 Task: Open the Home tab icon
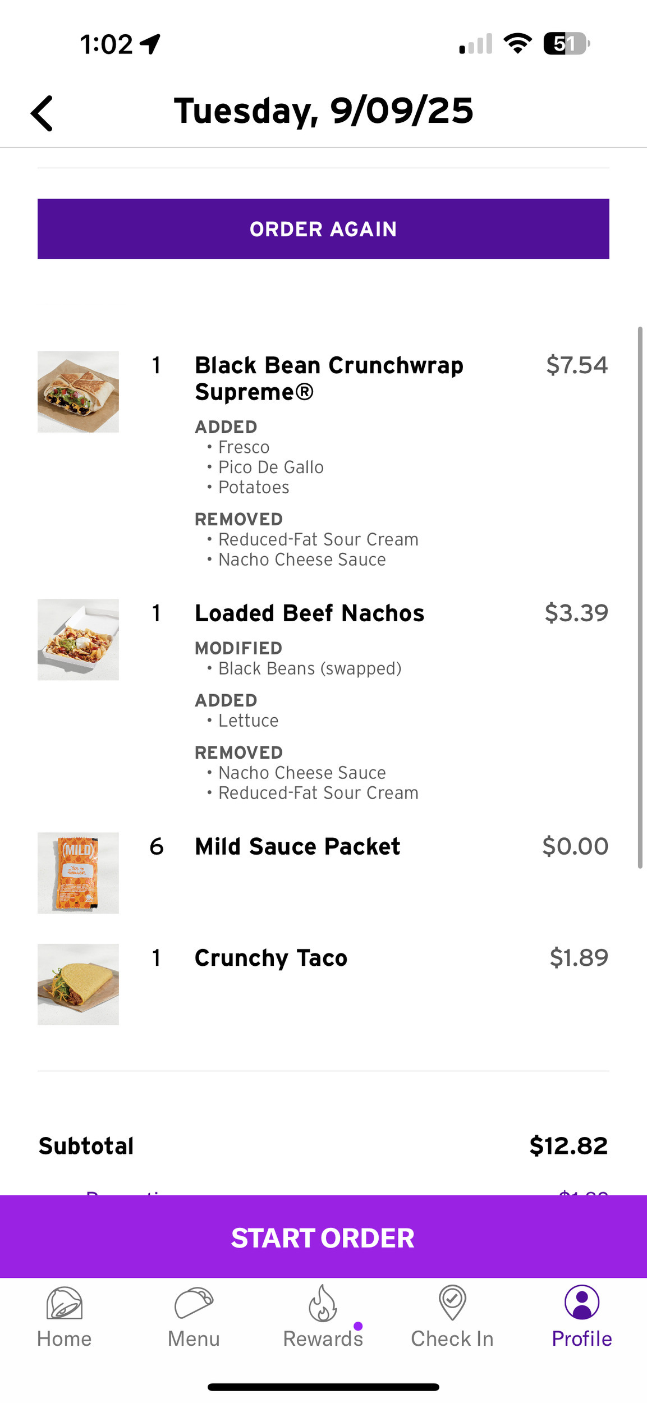coord(64,1303)
